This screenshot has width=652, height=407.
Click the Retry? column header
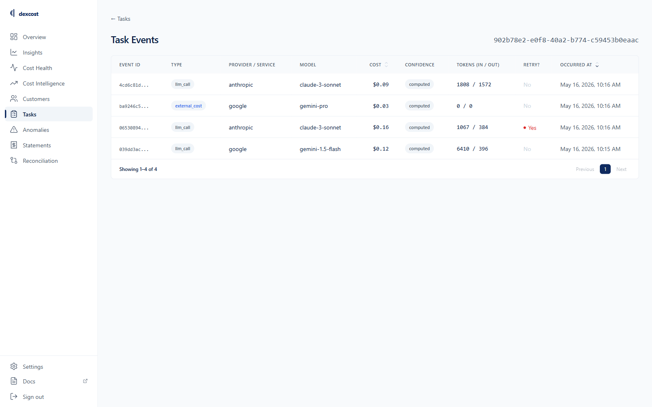(x=531, y=65)
